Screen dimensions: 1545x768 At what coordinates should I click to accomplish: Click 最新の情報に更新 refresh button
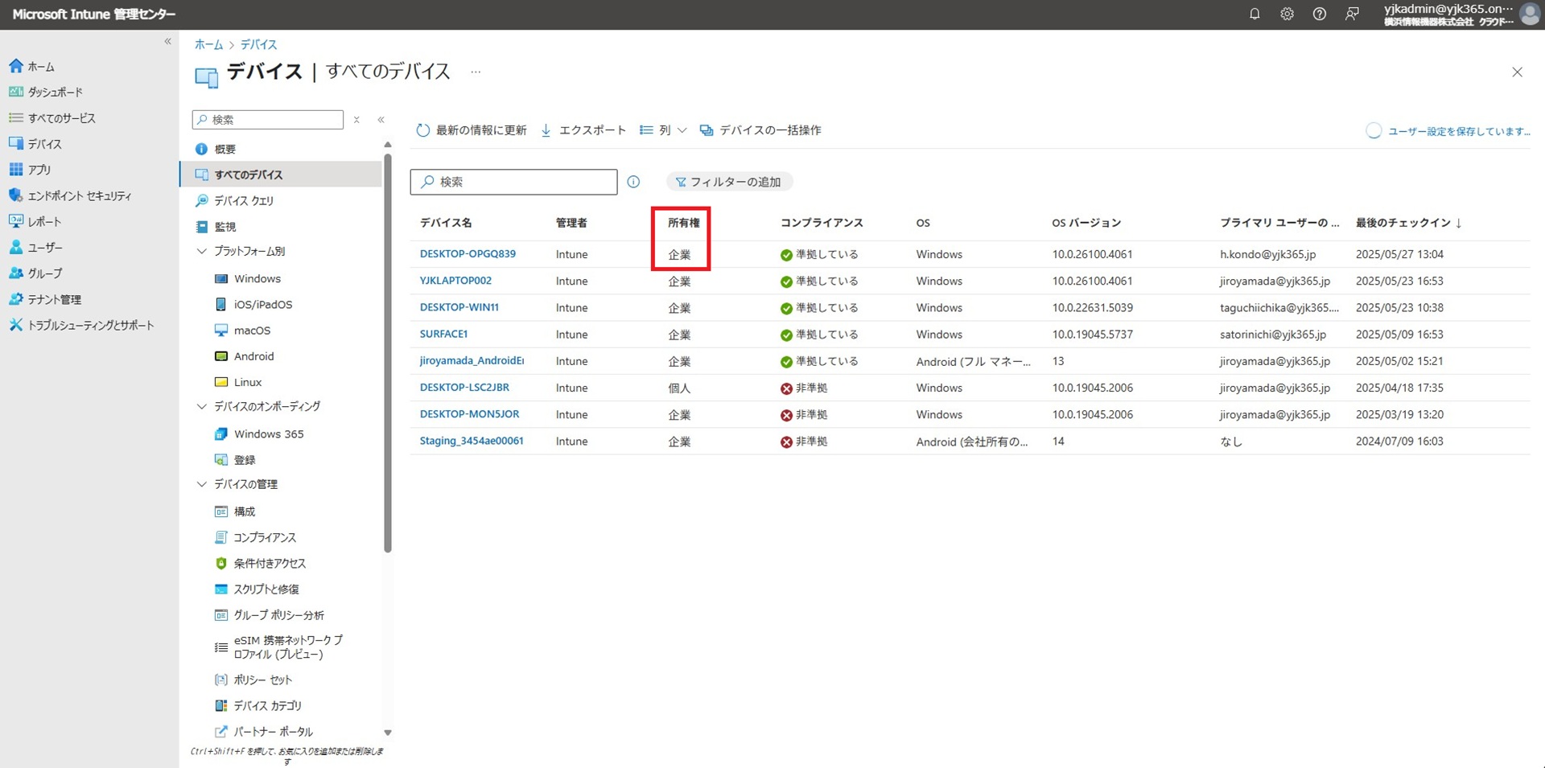coord(472,130)
